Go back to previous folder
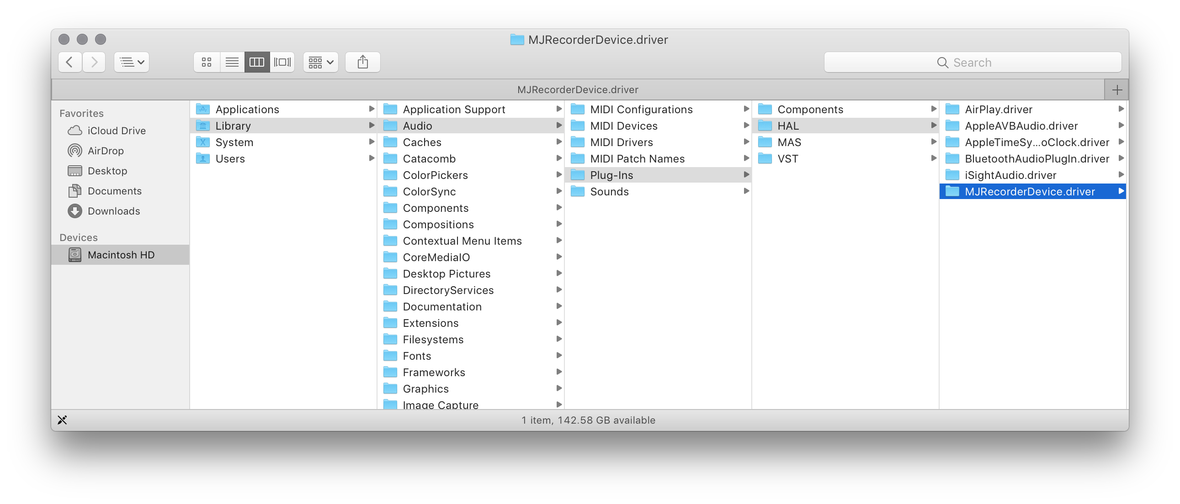Viewport: 1180px width, 504px height. pos(69,62)
